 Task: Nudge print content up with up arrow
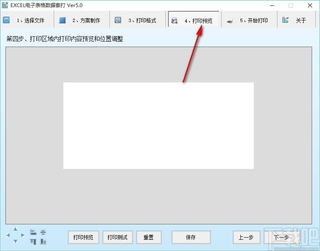click(x=15, y=229)
